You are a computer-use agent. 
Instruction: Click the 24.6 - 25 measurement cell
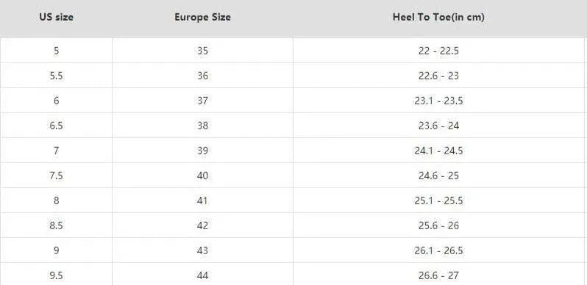438,176
